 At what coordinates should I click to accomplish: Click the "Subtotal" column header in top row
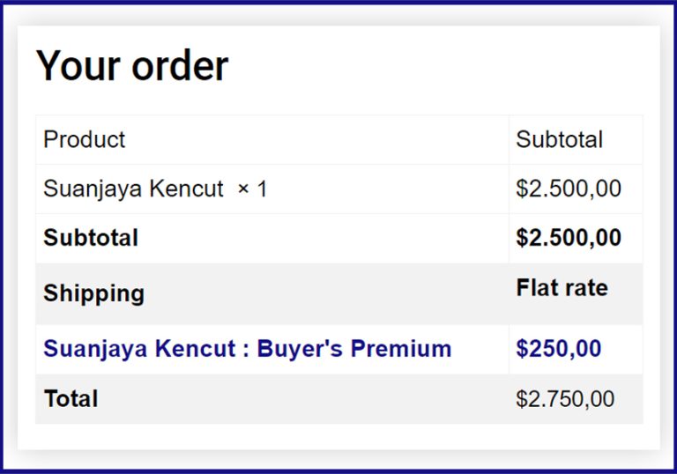tap(559, 139)
